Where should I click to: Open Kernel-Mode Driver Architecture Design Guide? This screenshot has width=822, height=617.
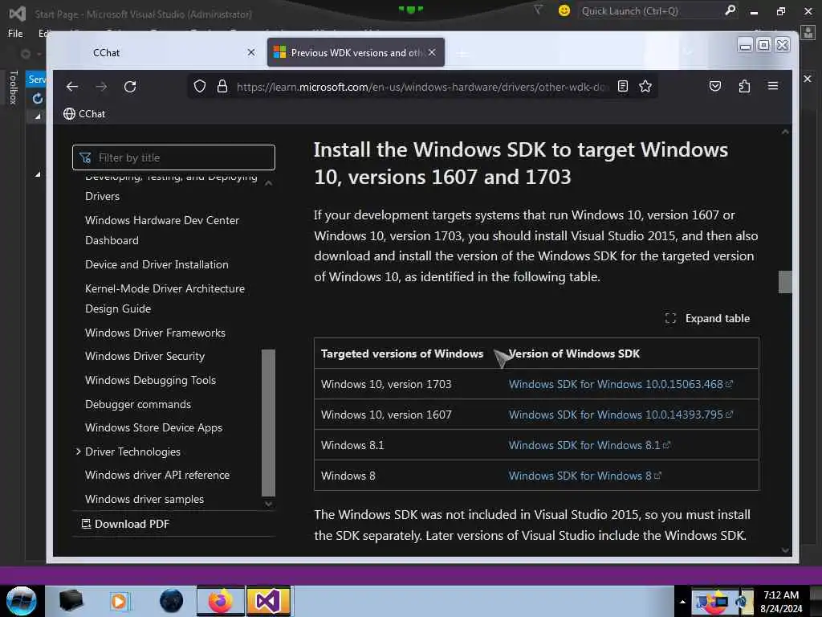point(165,299)
